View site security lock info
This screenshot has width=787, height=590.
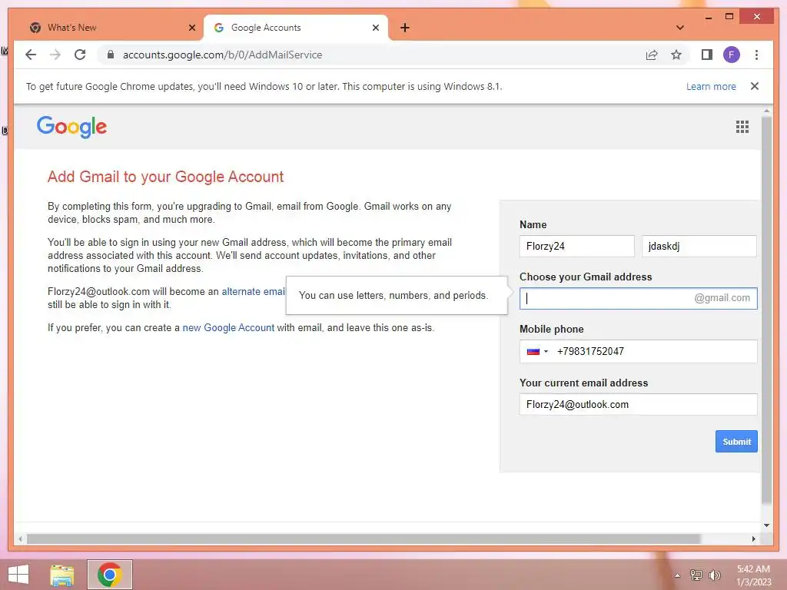[111, 55]
